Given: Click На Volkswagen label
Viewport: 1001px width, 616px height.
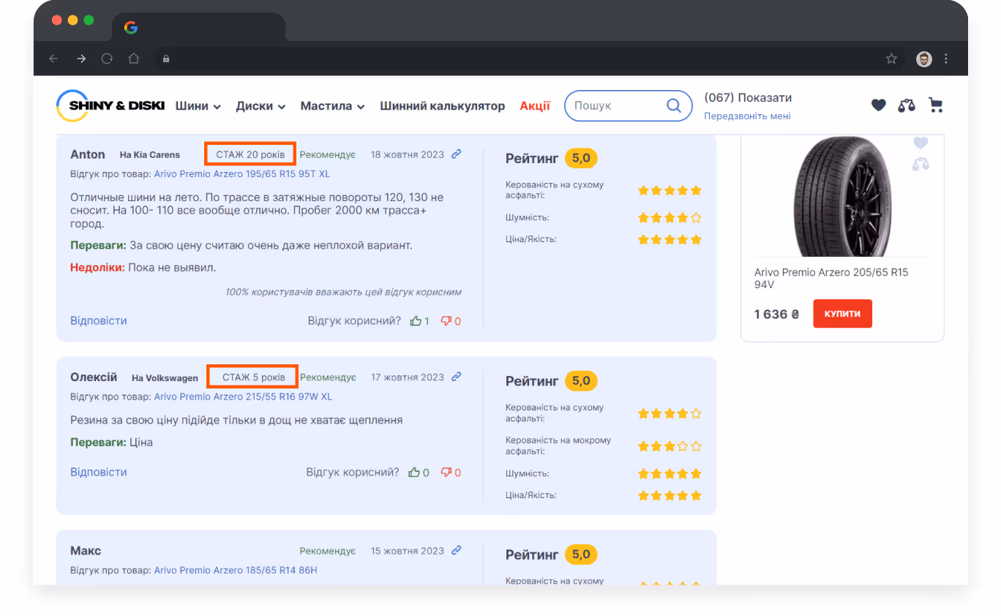Looking at the screenshot, I should tap(165, 378).
